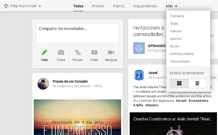The height and width of the screenshot is (135, 218).
Task: Open the Página principal navigation link
Action: click(23, 6)
